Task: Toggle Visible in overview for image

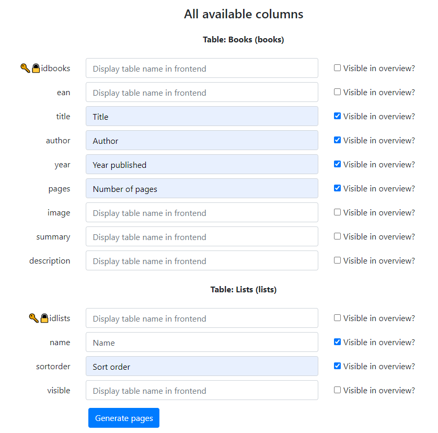Action: (x=337, y=212)
